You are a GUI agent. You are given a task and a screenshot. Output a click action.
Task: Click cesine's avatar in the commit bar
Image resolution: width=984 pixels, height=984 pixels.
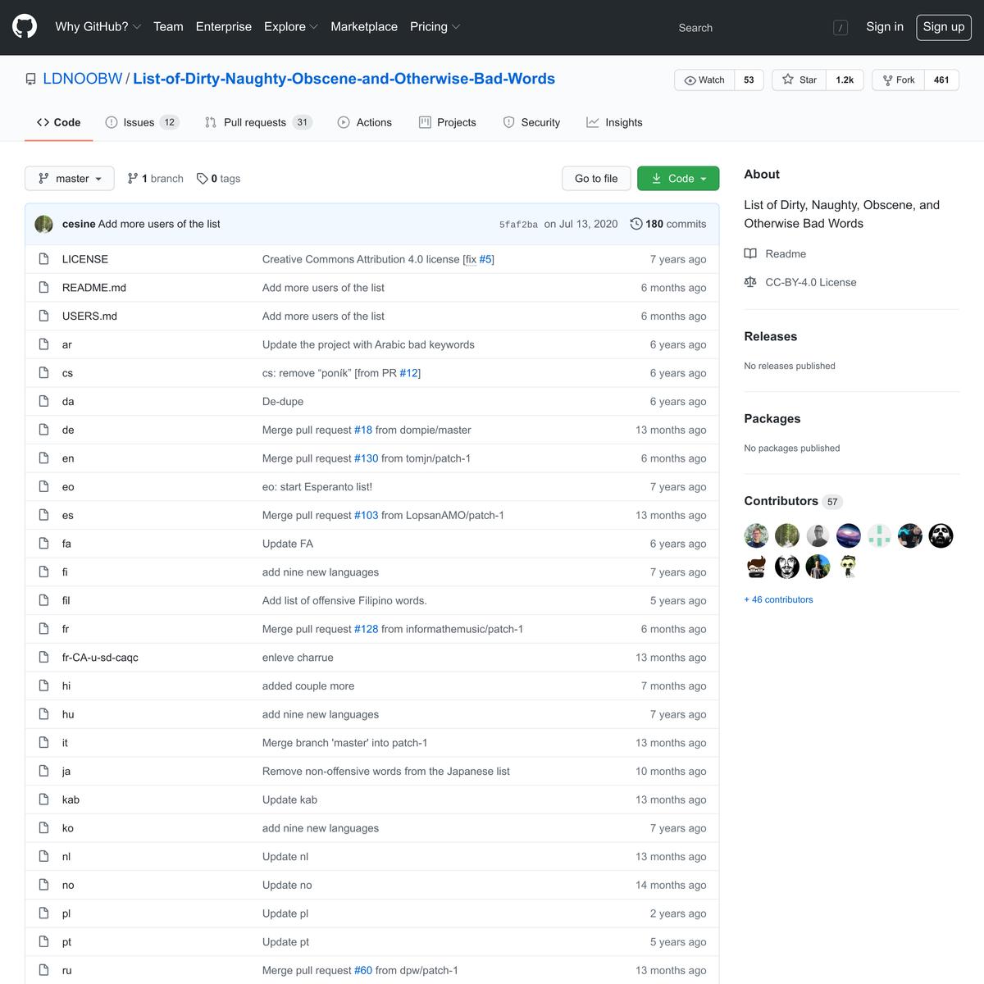tap(44, 224)
